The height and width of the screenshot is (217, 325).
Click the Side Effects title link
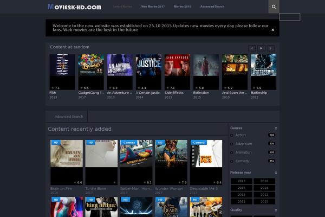(x=174, y=93)
